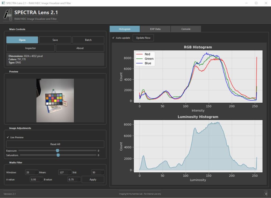Adjust the Mean spinbox stepper arrows
The image size is (271, 198).
pyautogui.click(x=69, y=172)
